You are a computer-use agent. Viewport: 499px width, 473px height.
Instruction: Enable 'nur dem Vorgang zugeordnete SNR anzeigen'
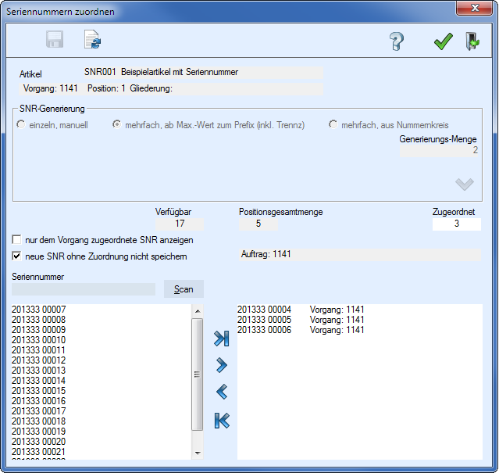click(x=17, y=240)
